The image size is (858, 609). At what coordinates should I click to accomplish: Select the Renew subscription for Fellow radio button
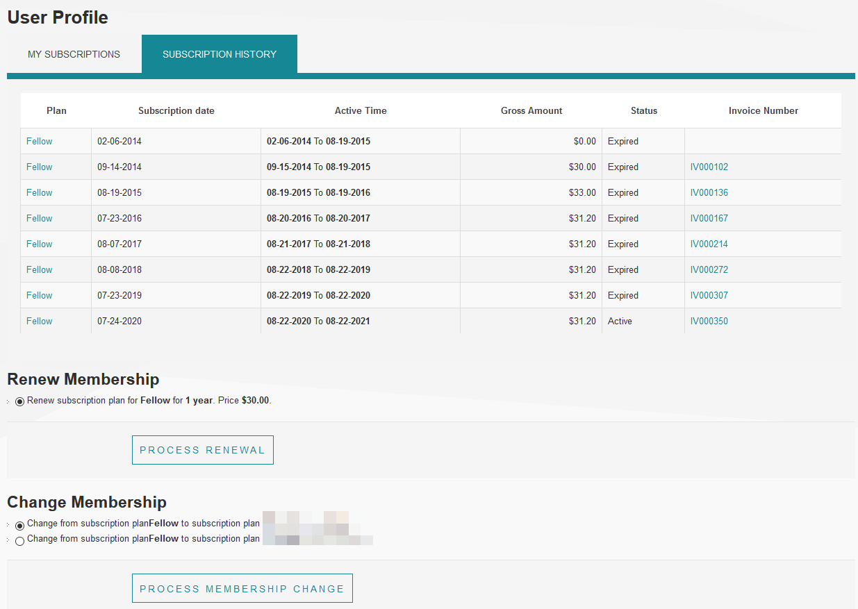[x=19, y=401]
